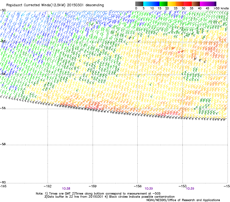Click the latitude label '-54'

3,74
